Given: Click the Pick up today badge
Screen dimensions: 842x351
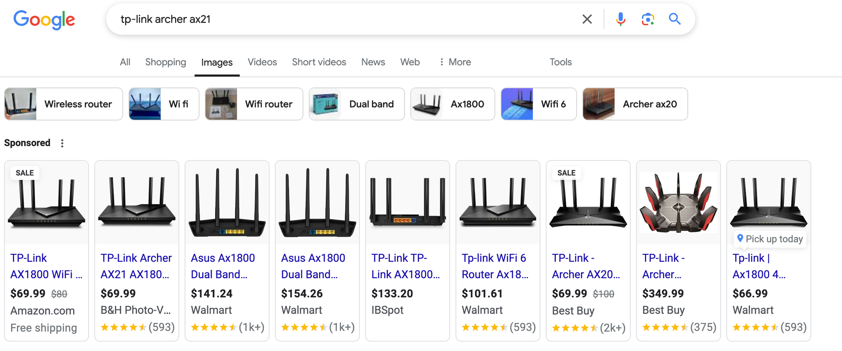Looking at the screenshot, I should pyautogui.click(x=770, y=239).
